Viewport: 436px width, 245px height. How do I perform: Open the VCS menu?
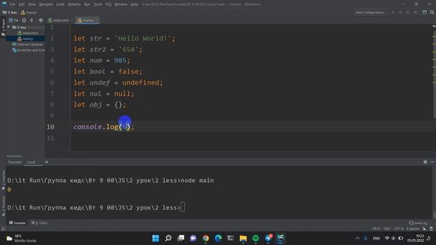pos(108,4)
